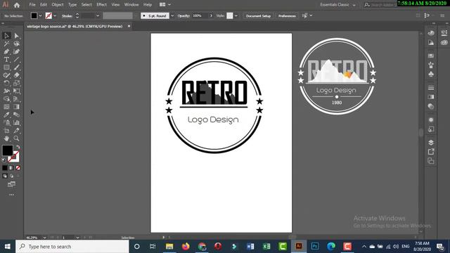Open the Window menu
Viewport: 450px width, 253px height.
(x=131, y=5)
